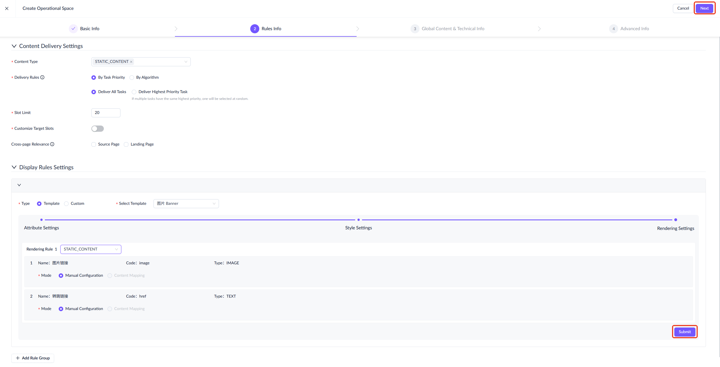Collapse the Content Delivery Settings section
Image resolution: width=720 pixels, height=367 pixels.
point(14,46)
